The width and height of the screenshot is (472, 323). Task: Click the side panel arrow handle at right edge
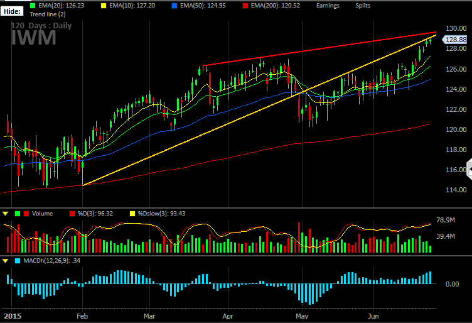[x=469, y=170]
